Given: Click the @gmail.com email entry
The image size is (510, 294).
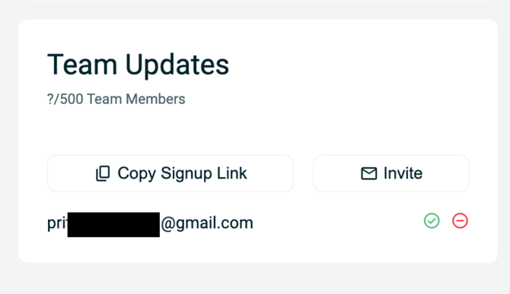Looking at the screenshot, I should (x=150, y=223).
